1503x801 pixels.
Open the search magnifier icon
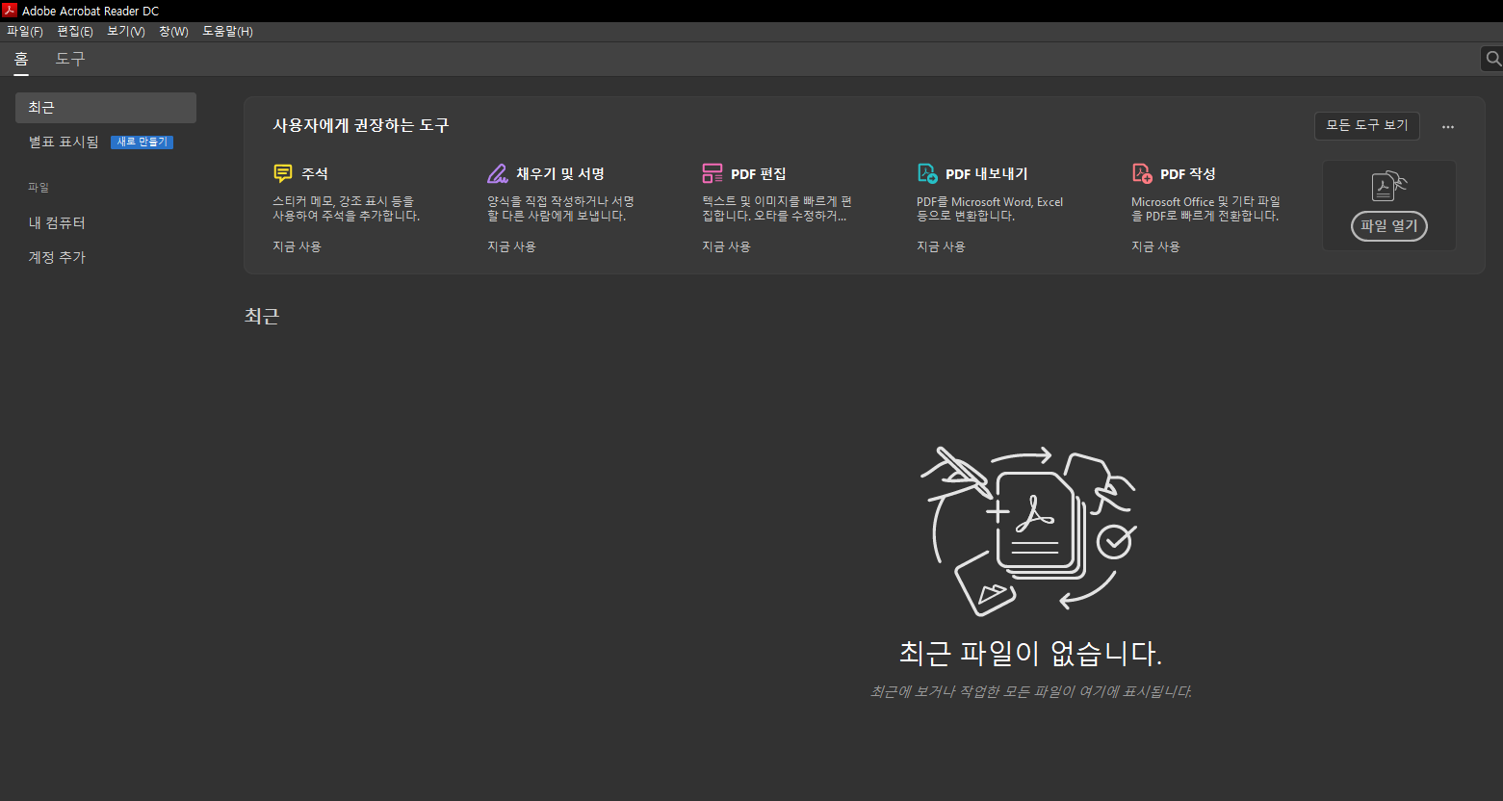click(1493, 59)
